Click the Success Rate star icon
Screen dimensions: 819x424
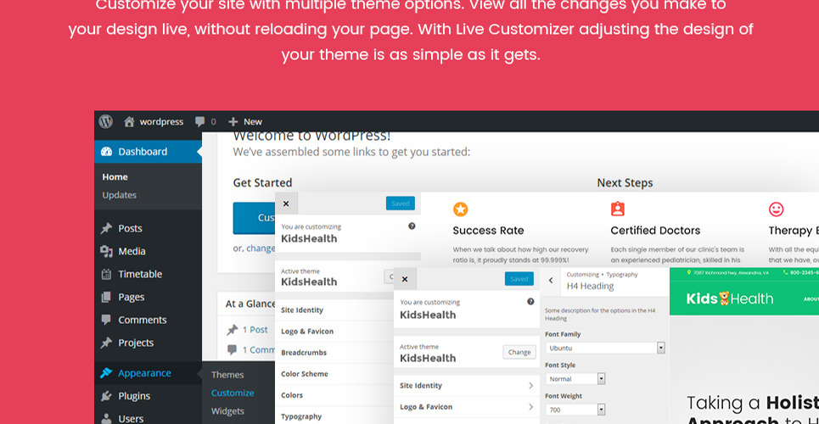click(x=460, y=209)
